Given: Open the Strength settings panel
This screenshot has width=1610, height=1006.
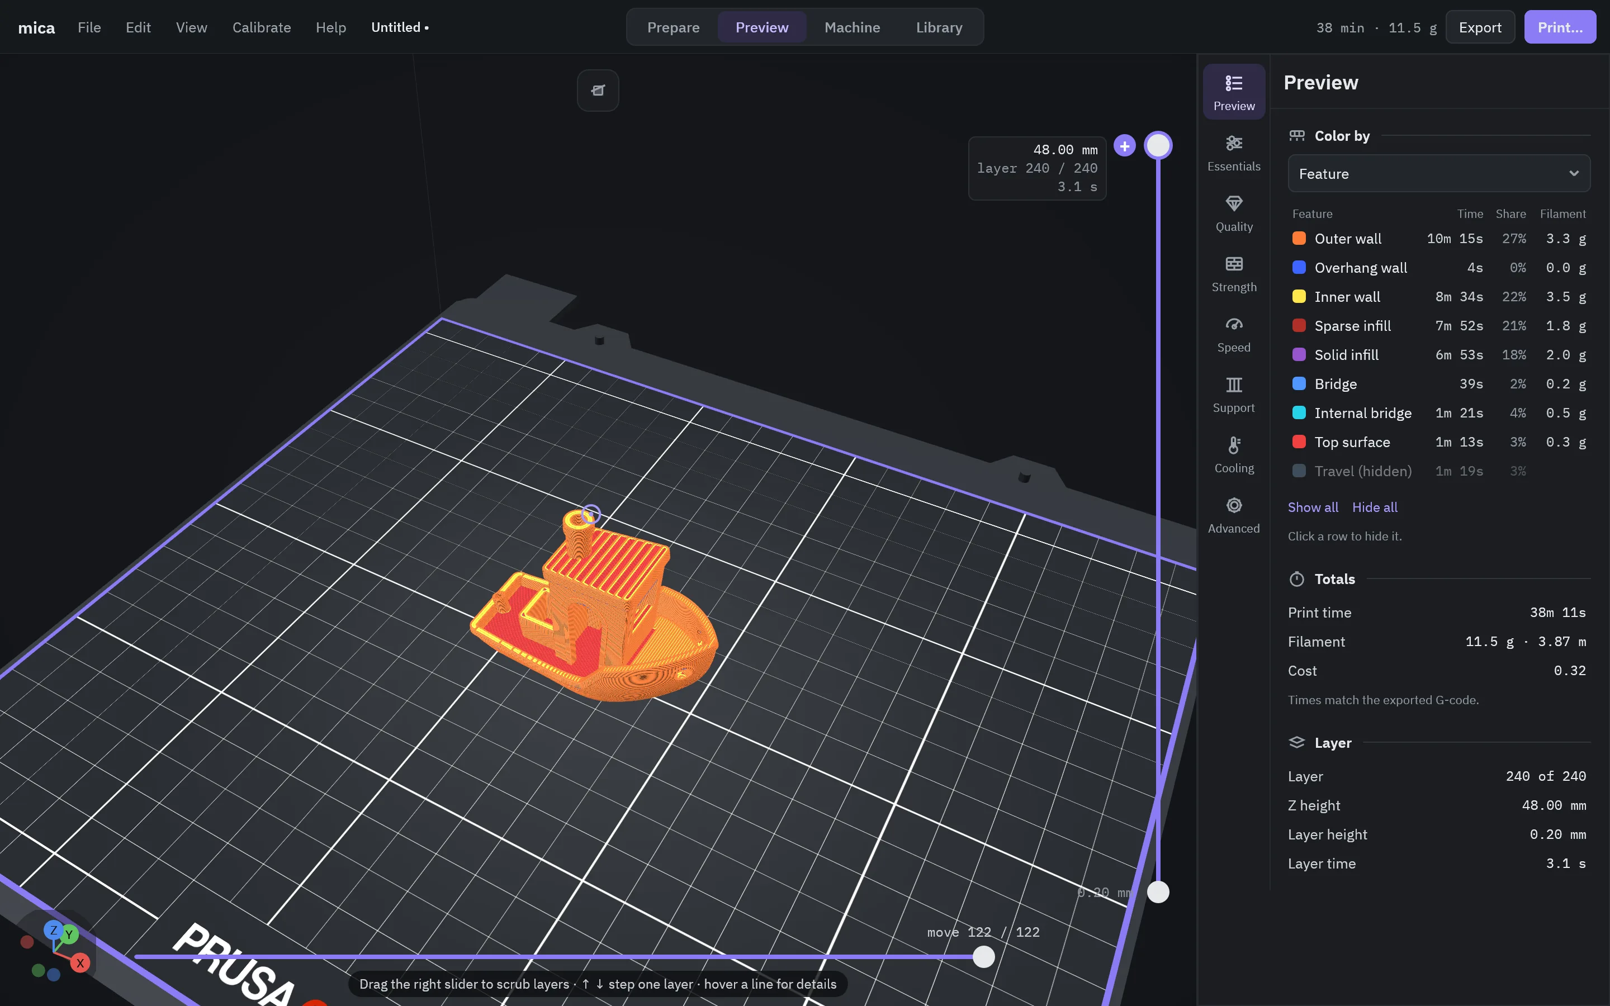Looking at the screenshot, I should 1233,273.
